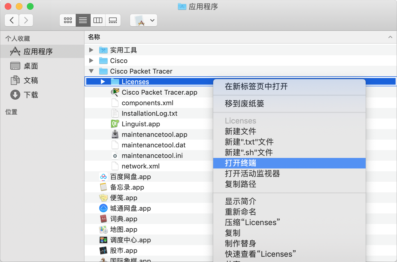
Task: Select the 便笺.app icon
Action: pyautogui.click(x=103, y=198)
